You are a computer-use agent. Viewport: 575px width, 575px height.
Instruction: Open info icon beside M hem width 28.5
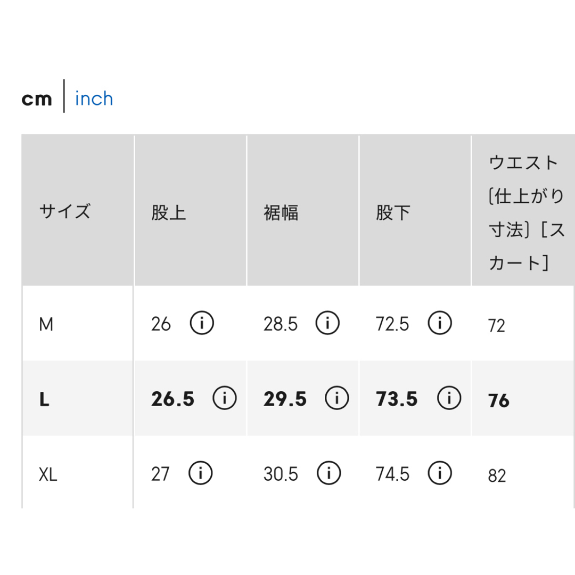(327, 323)
